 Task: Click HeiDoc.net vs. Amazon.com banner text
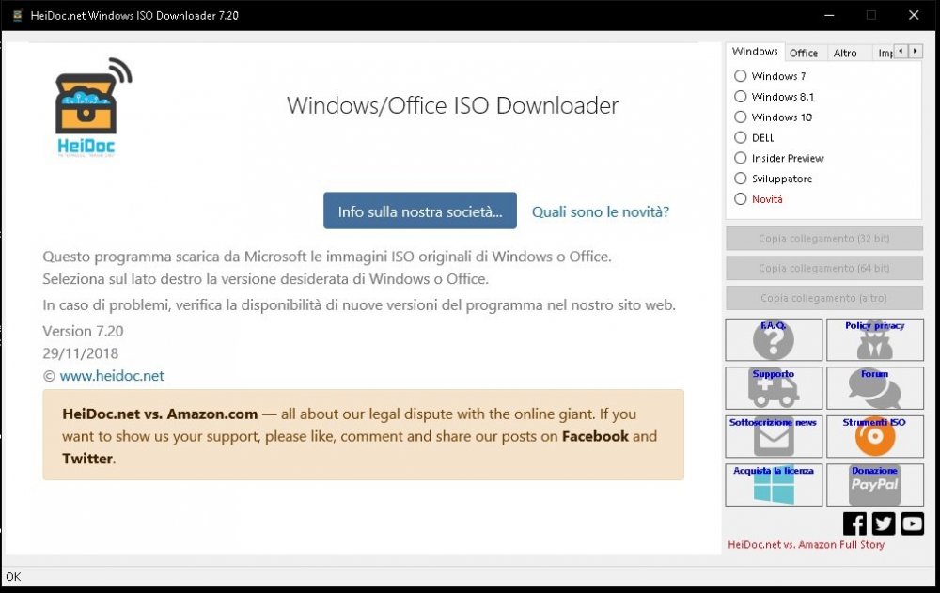pos(160,414)
